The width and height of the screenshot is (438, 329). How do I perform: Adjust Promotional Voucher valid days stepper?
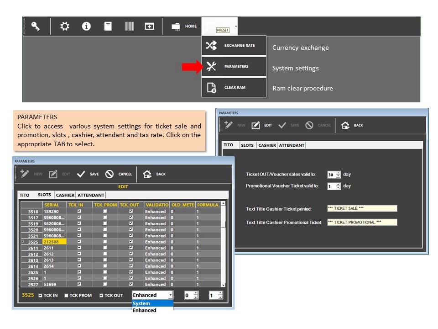point(338,186)
